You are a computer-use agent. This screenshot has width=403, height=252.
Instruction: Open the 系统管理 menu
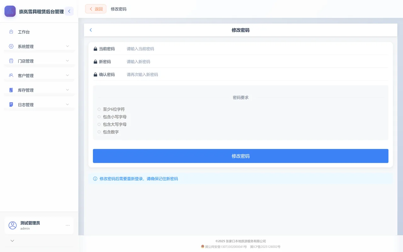(39, 46)
